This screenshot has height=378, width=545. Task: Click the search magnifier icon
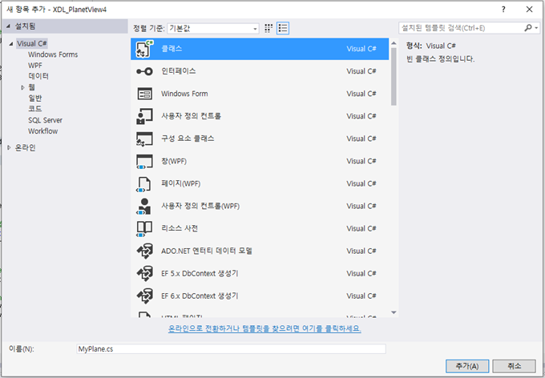click(x=527, y=28)
